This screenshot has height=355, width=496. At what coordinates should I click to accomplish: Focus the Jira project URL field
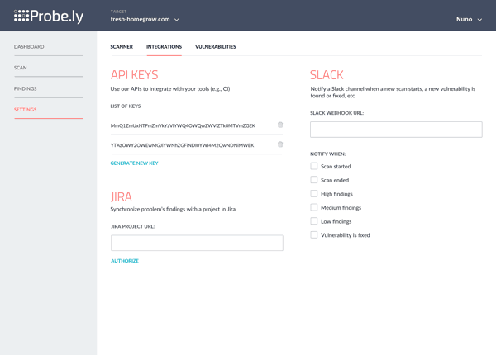click(197, 243)
